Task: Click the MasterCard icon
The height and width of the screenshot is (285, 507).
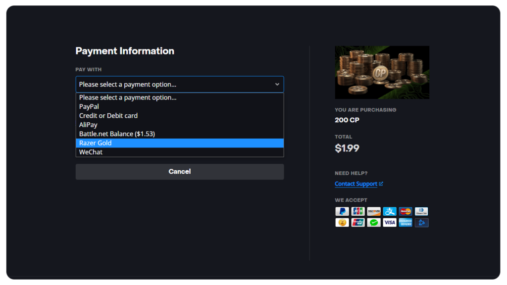Action: [x=406, y=211]
